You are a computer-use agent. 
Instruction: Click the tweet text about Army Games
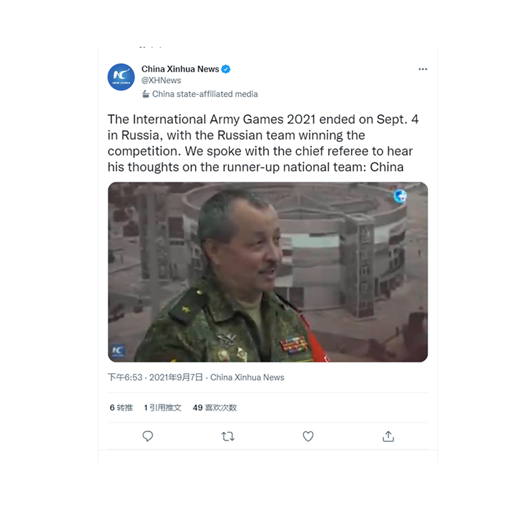tap(263, 143)
